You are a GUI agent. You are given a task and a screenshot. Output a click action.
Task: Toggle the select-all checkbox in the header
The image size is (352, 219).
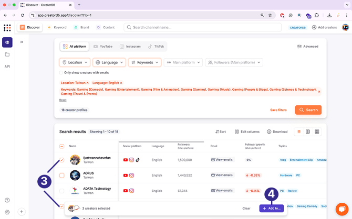62,146
